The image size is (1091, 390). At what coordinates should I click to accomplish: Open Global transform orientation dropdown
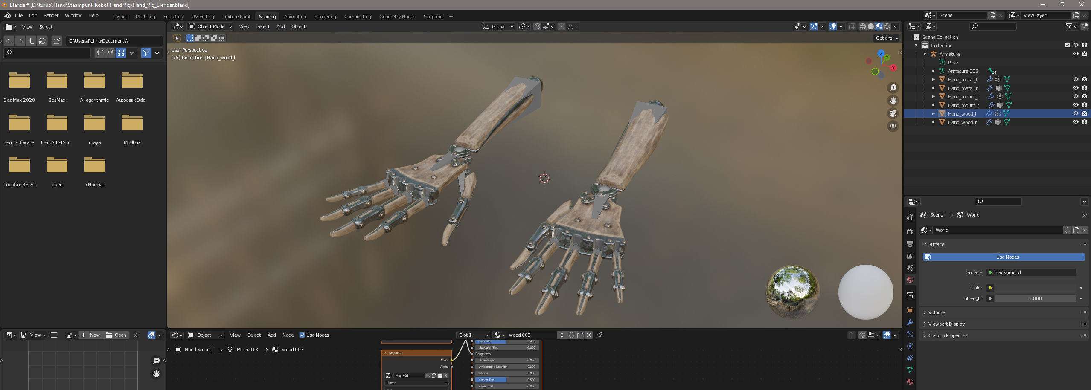coord(498,26)
